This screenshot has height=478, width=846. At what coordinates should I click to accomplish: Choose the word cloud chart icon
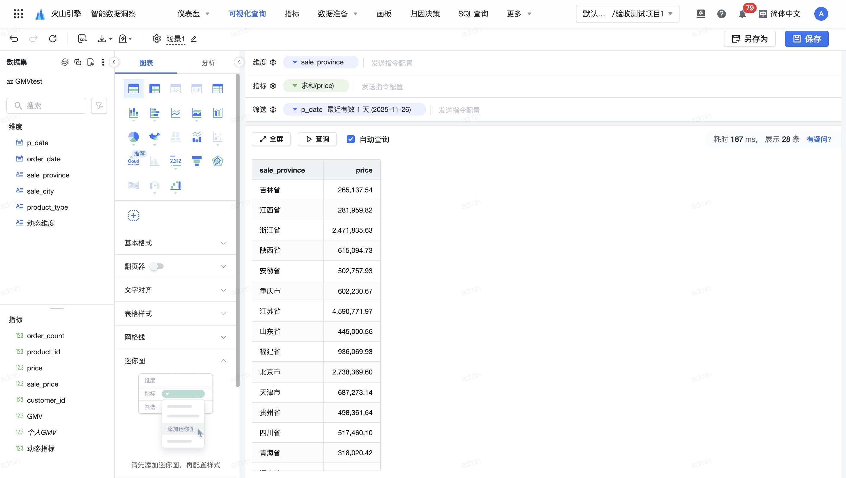[133, 161]
